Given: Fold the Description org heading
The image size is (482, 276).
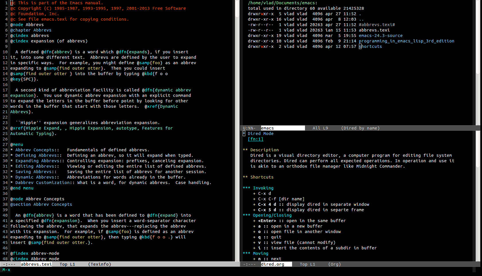Looking at the screenshot, I should click(261, 150).
